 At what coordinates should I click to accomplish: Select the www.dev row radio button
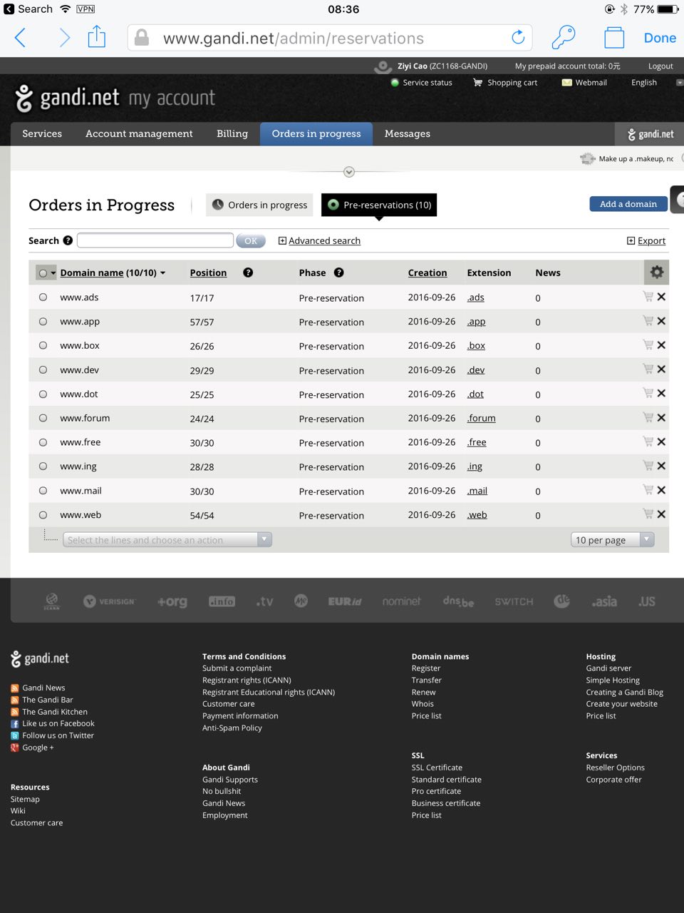(x=43, y=369)
